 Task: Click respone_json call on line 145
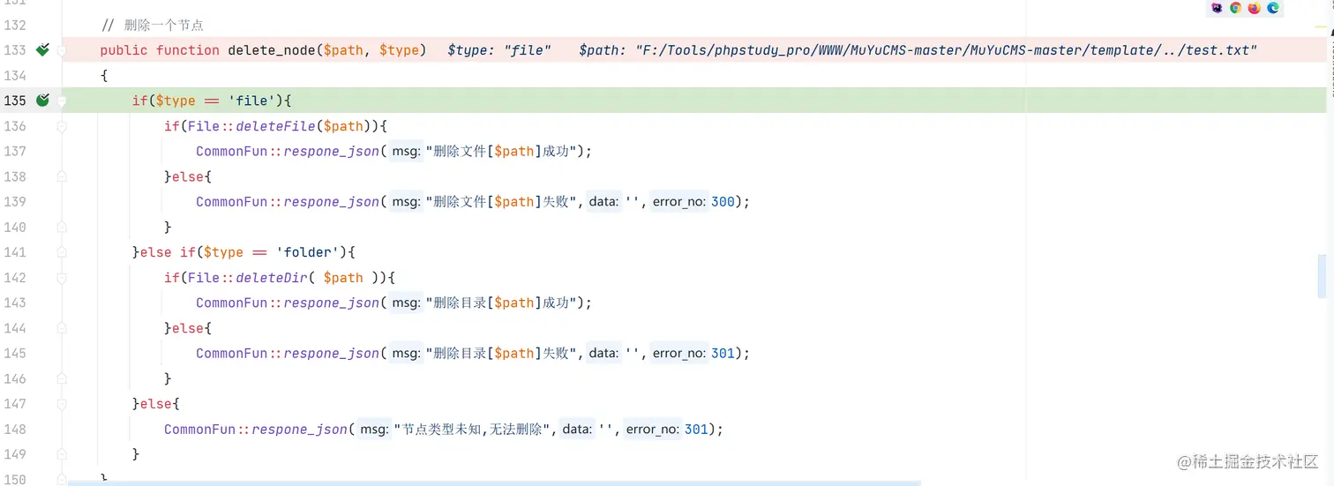[332, 354]
